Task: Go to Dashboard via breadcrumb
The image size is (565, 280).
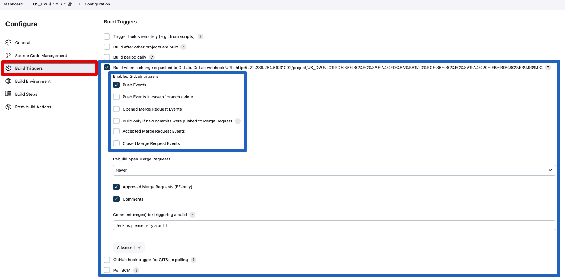Action: coord(13,4)
